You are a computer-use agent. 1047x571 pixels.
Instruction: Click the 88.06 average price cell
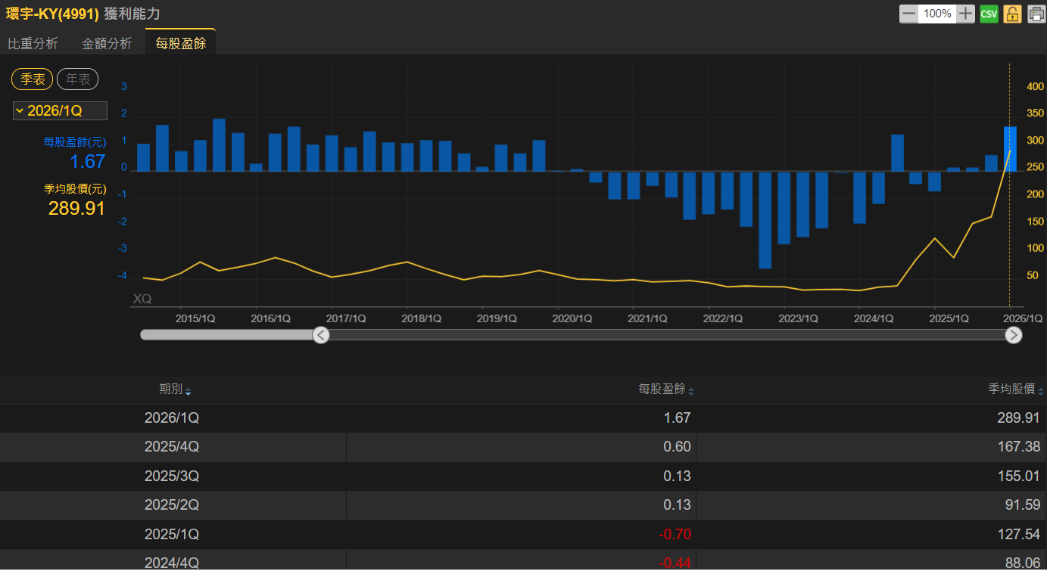(x=1023, y=563)
